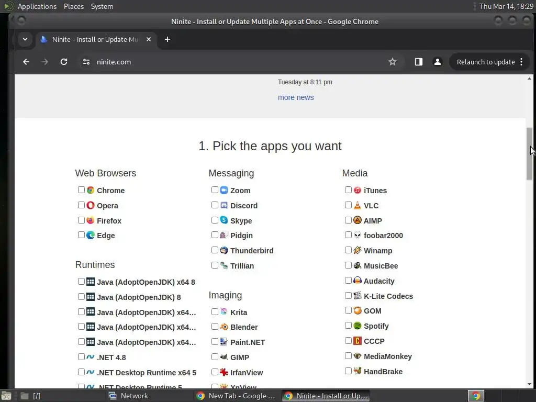Open a new browser tab
The width and height of the screenshot is (536, 402).
point(167,39)
